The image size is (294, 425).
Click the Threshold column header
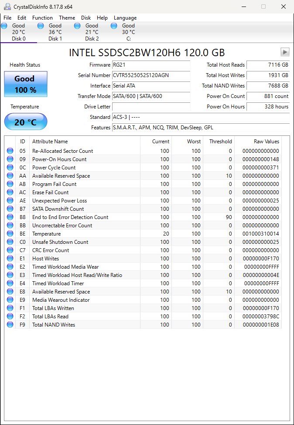point(219,142)
